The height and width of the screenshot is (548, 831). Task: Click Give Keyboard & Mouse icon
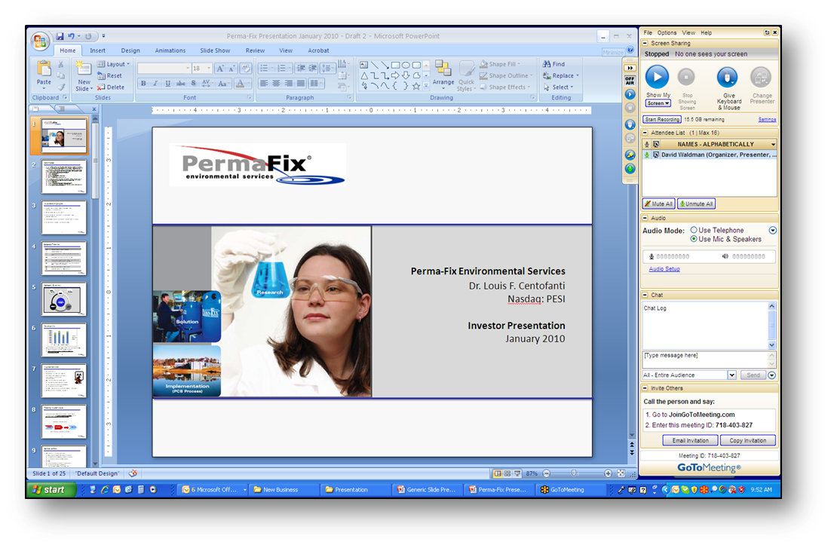(727, 78)
